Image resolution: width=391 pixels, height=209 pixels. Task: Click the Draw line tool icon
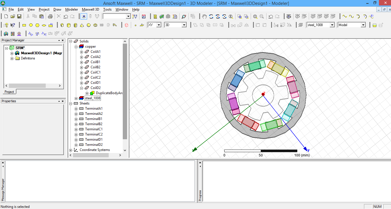344,16
